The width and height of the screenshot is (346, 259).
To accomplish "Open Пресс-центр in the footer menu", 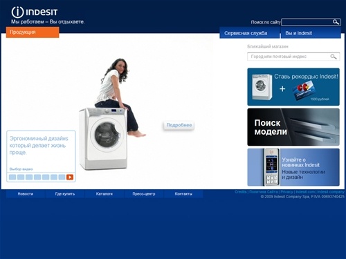I will point(144,194).
